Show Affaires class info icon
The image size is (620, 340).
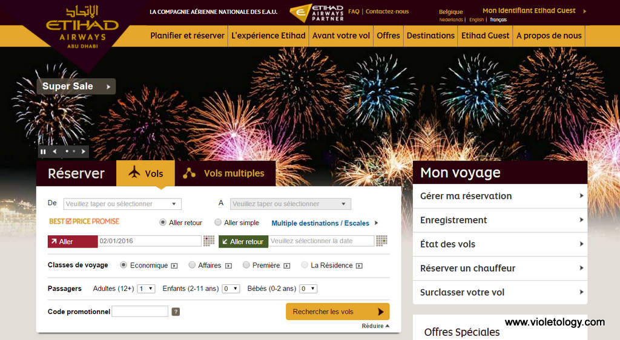pyautogui.click(x=228, y=266)
